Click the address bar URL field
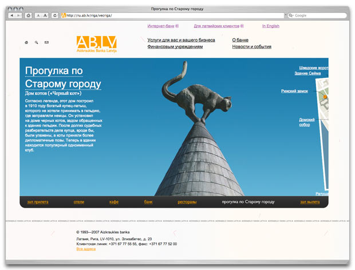This screenshot has height=270, width=355. tap(172, 15)
